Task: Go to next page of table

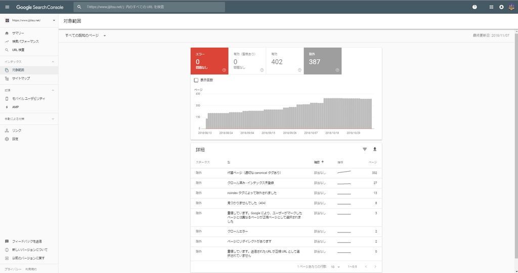Action: pyautogui.click(x=375, y=267)
